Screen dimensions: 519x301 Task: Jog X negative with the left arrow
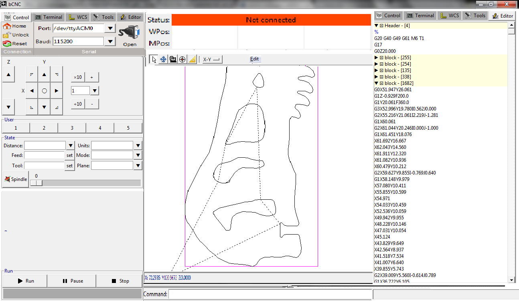tap(32, 91)
